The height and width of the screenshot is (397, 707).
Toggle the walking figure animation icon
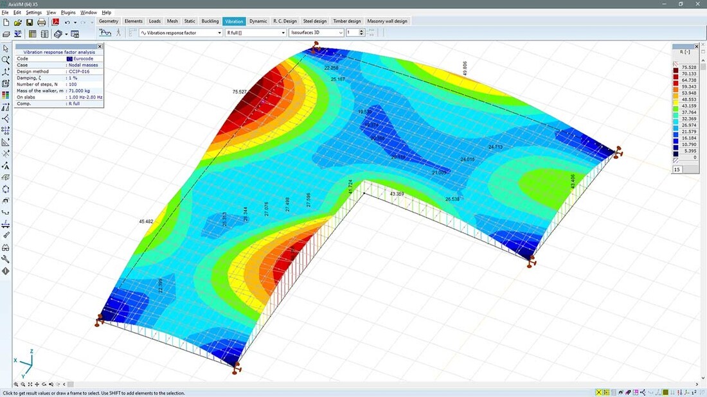[118, 32]
